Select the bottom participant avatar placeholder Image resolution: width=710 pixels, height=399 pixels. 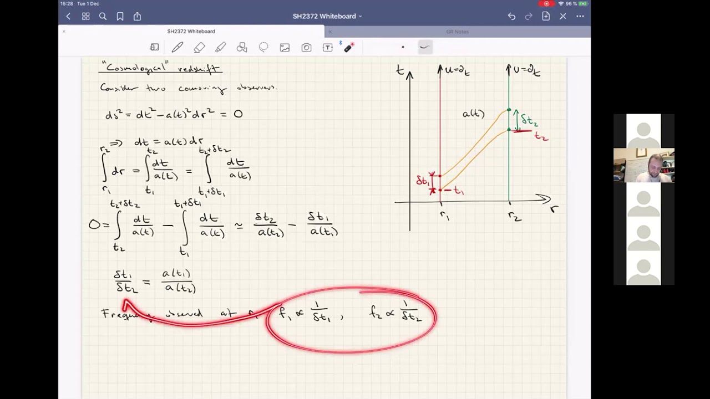pos(643,268)
